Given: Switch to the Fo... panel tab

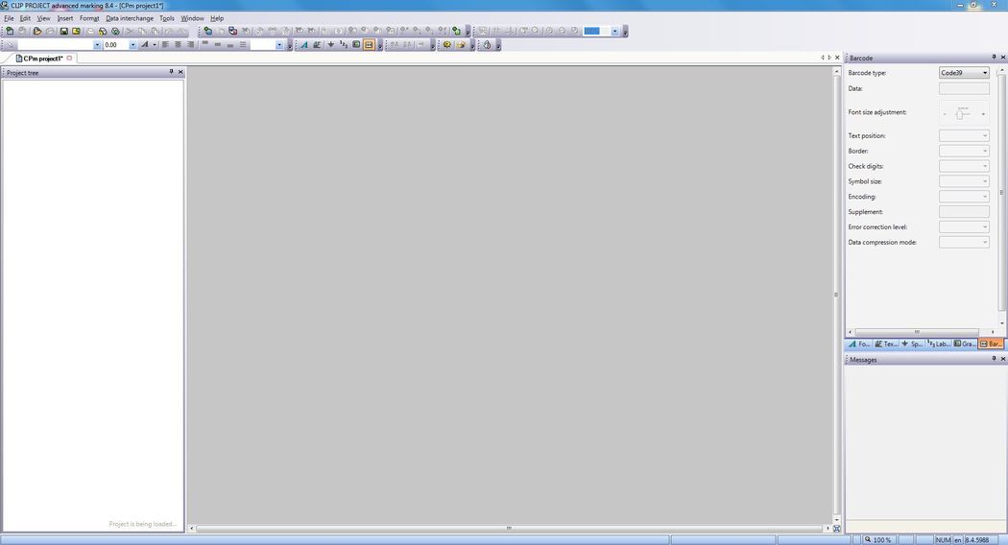Looking at the screenshot, I should point(858,344).
